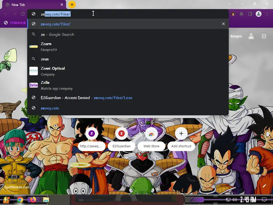Open the E2Guardian shortcut tile
The width and height of the screenshot is (273, 205).
point(122,139)
